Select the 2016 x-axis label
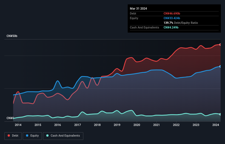 (58, 125)
